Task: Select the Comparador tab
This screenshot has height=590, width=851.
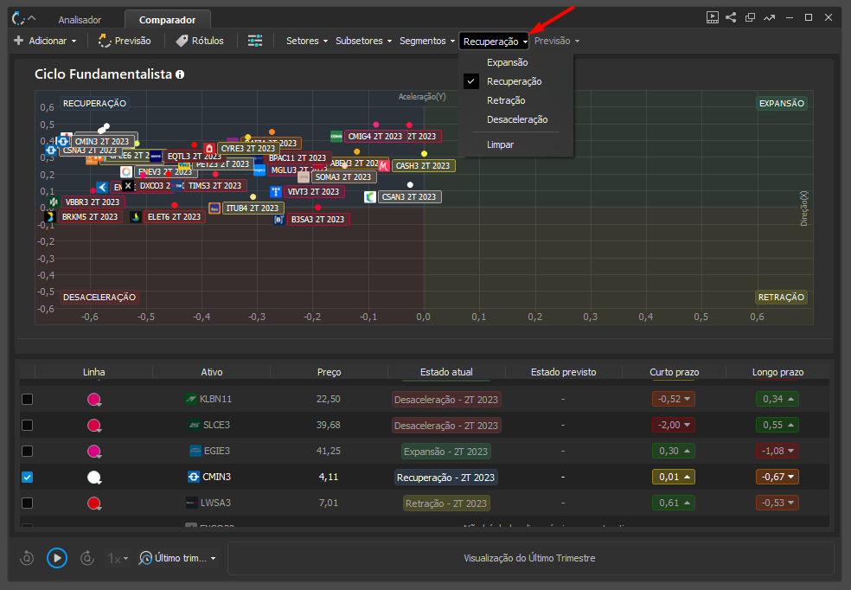Action: pyautogui.click(x=167, y=20)
